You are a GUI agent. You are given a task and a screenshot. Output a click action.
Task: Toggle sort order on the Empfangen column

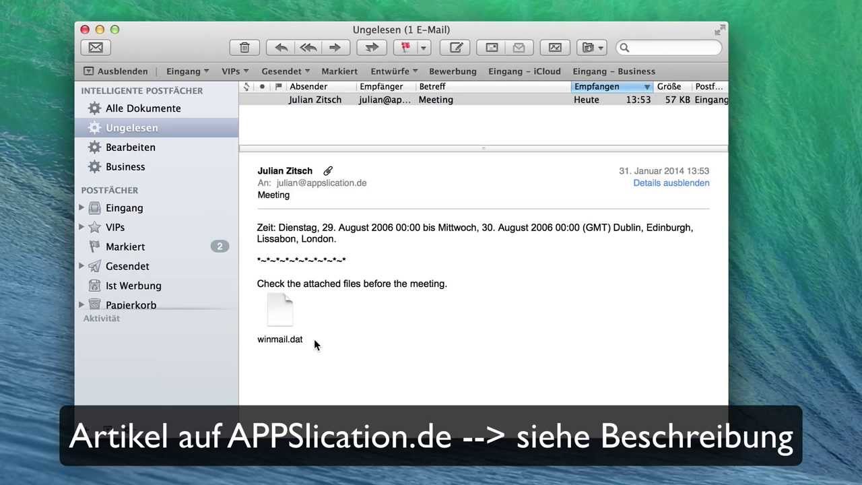612,87
